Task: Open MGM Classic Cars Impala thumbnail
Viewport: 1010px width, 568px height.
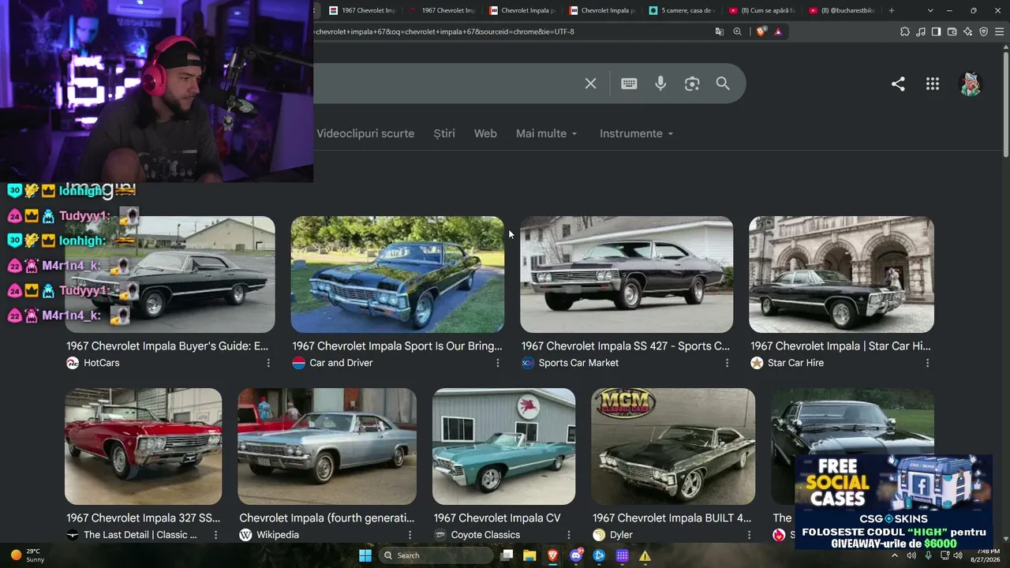Action: 673,447
